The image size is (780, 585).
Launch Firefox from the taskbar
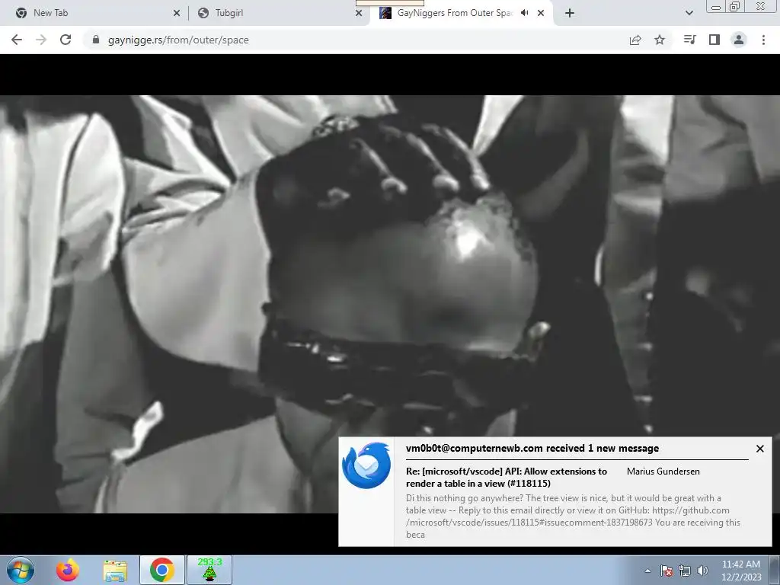pos(68,570)
